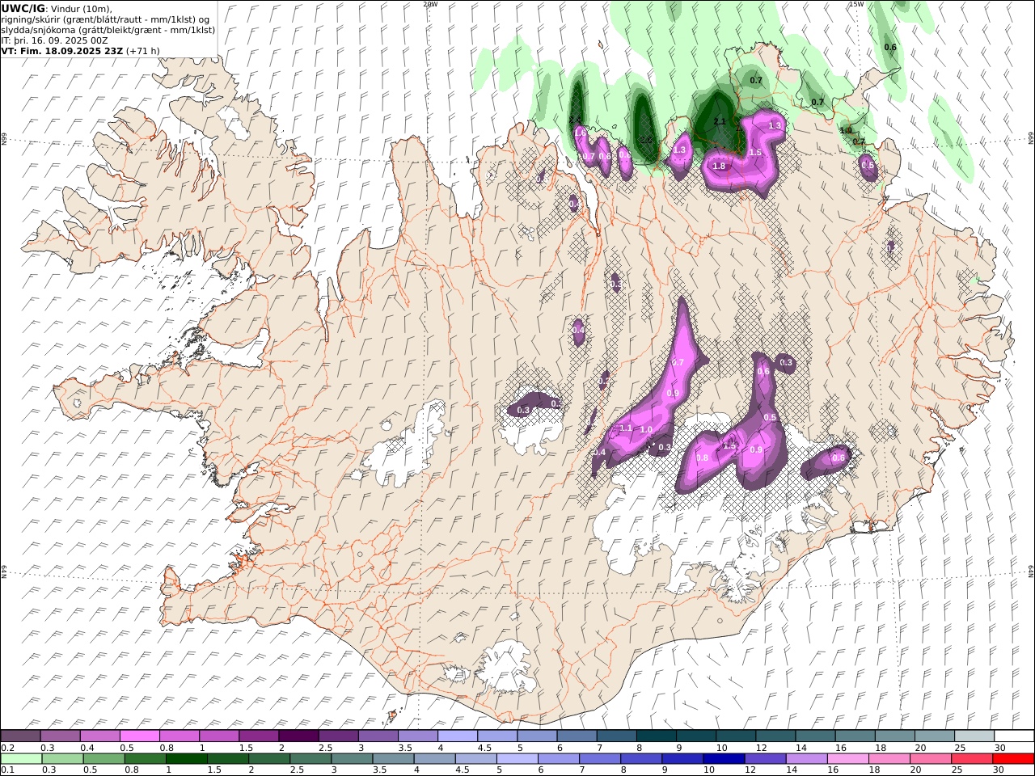Click the white swatch after 30, upper legend

(1015, 736)
